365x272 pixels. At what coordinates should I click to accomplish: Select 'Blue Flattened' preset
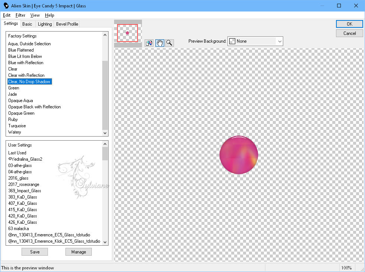point(21,50)
